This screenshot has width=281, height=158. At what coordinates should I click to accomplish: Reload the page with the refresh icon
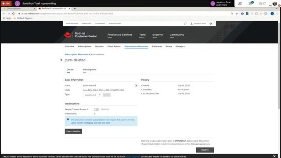point(14,14)
